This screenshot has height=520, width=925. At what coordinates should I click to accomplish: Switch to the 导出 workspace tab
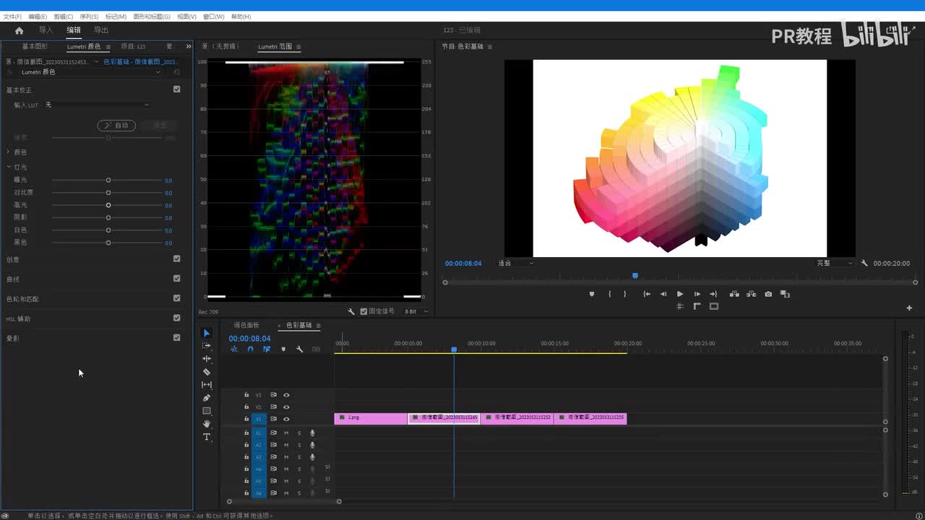point(101,30)
